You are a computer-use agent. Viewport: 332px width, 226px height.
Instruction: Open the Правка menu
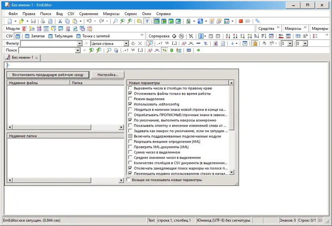29,14
